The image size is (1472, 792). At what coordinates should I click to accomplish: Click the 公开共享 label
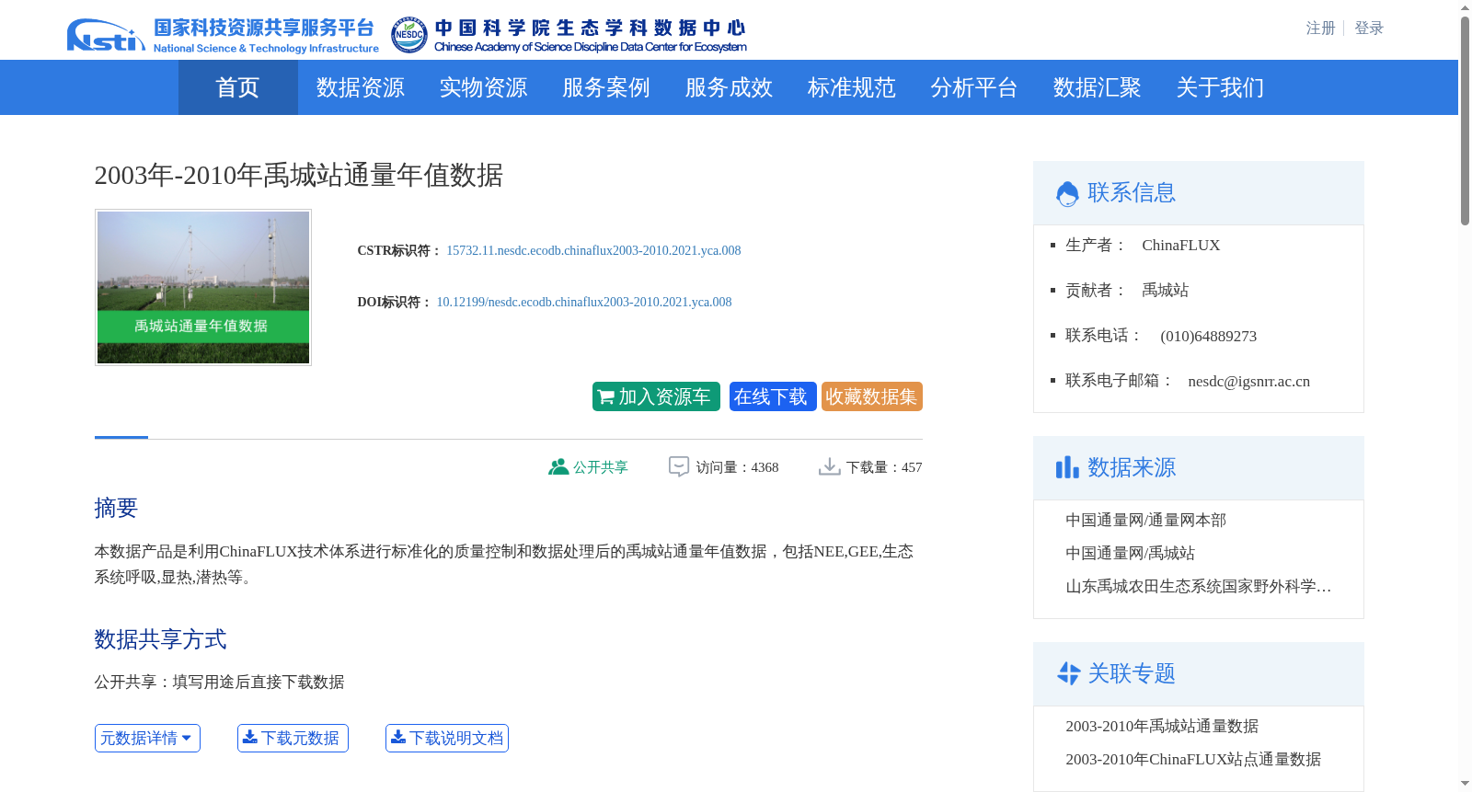coord(601,467)
